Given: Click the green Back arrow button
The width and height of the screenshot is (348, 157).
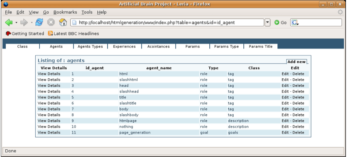Looking at the screenshot, I should coord(9,22).
